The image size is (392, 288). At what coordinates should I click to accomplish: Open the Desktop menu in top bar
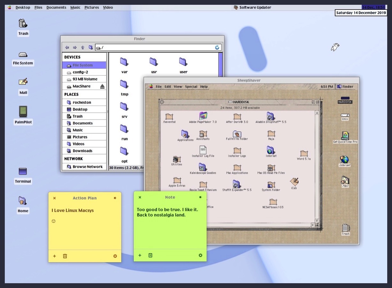(x=23, y=7)
